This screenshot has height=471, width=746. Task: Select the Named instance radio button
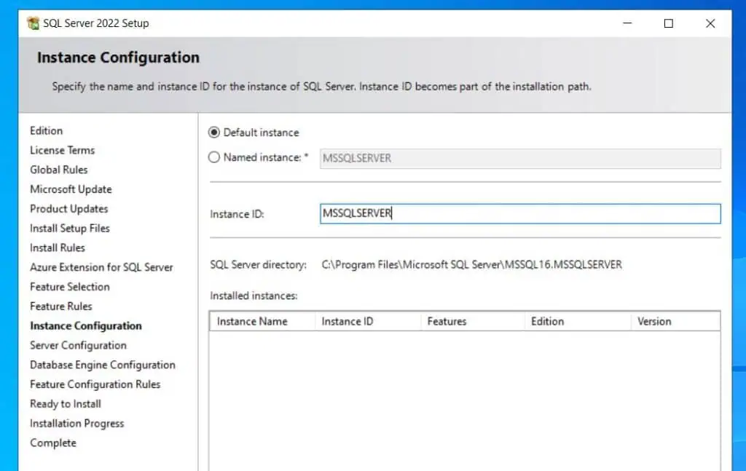click(214, 157)
